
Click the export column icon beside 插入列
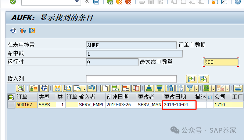(203, 79)
